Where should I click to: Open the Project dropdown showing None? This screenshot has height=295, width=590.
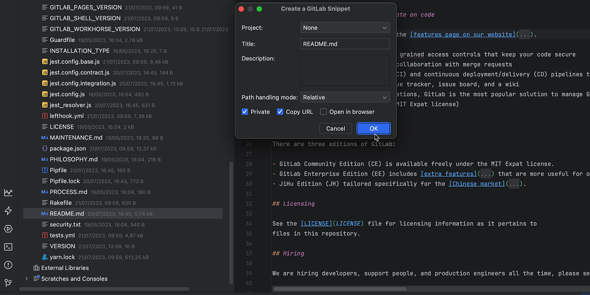pyautogui.click(x=345, y=28)
